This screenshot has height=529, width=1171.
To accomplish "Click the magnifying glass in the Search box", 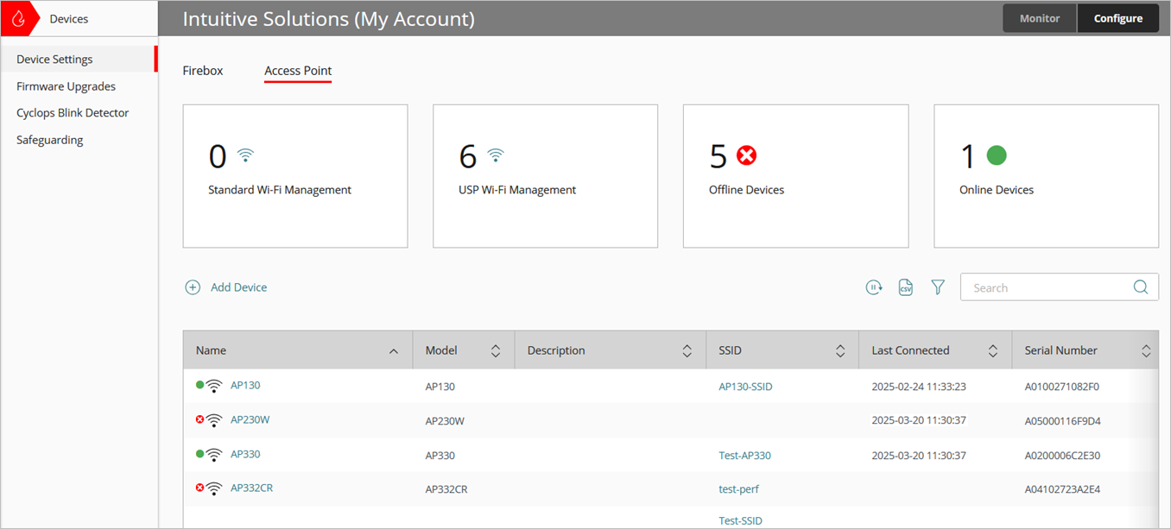I will [x=1140, y=287].
